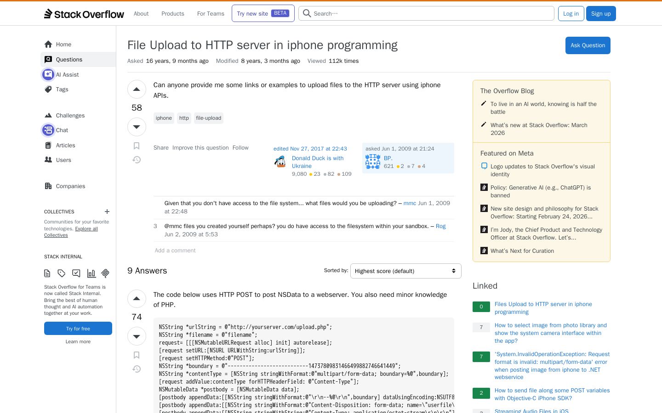Upvote the answer scored 74
Screen dimensions: 662x413
137,299
